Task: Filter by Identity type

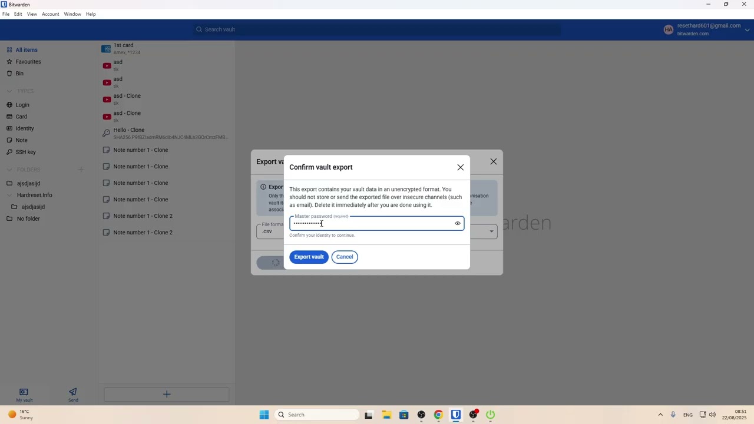Action: (x=25, y=128)
